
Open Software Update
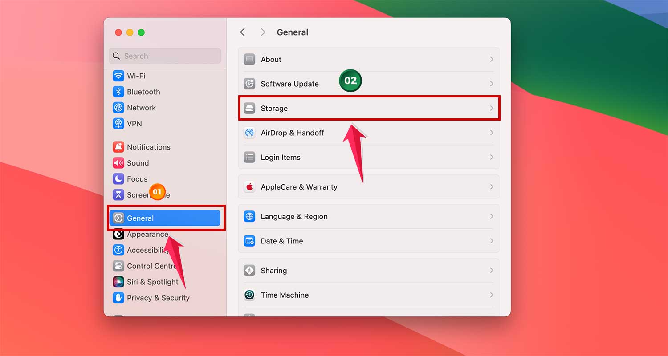[x=290, y=84]
